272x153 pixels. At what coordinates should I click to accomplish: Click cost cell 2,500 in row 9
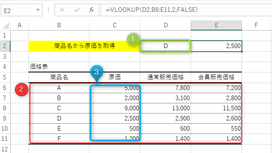pos(115,118)
